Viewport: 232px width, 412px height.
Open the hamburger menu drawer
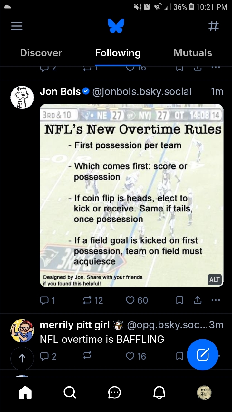17,26
